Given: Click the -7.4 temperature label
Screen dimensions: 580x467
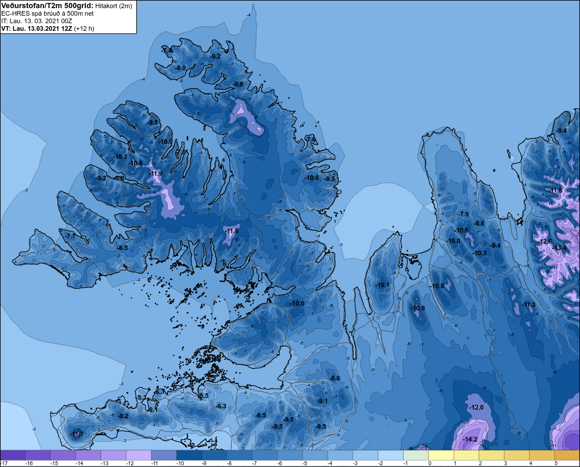Looking at the screenshot, I should [167, 50].
